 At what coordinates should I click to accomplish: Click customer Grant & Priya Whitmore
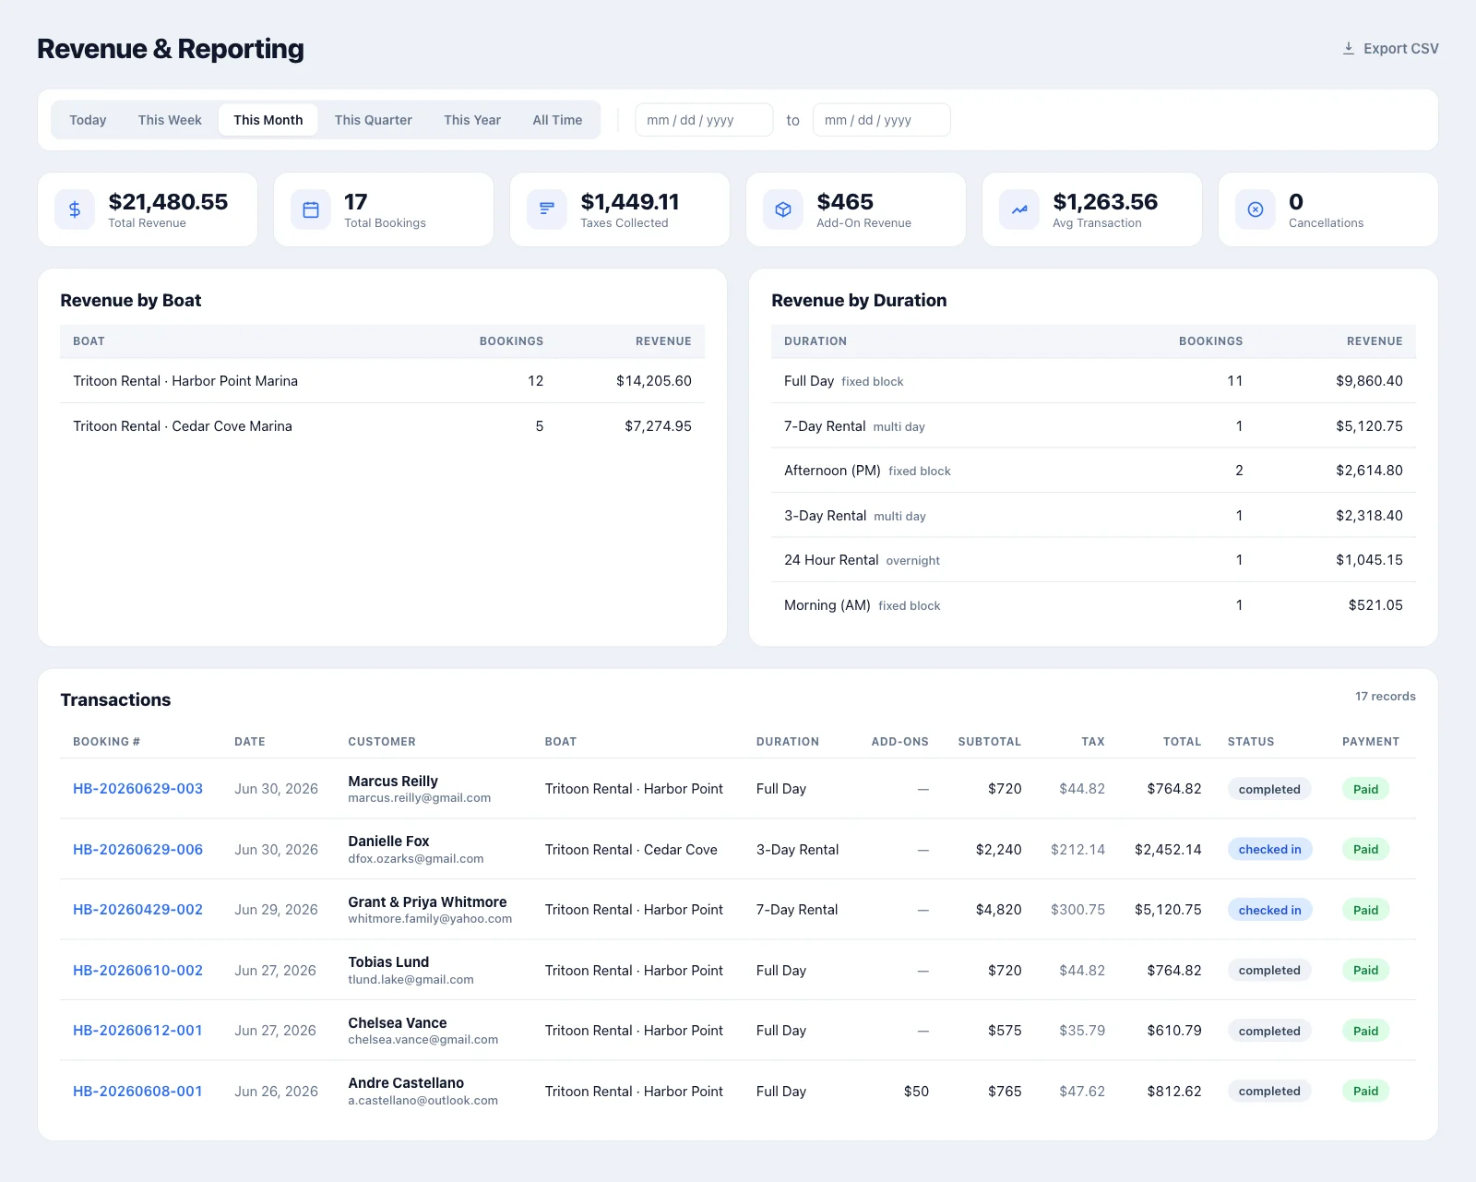[427, 902]
